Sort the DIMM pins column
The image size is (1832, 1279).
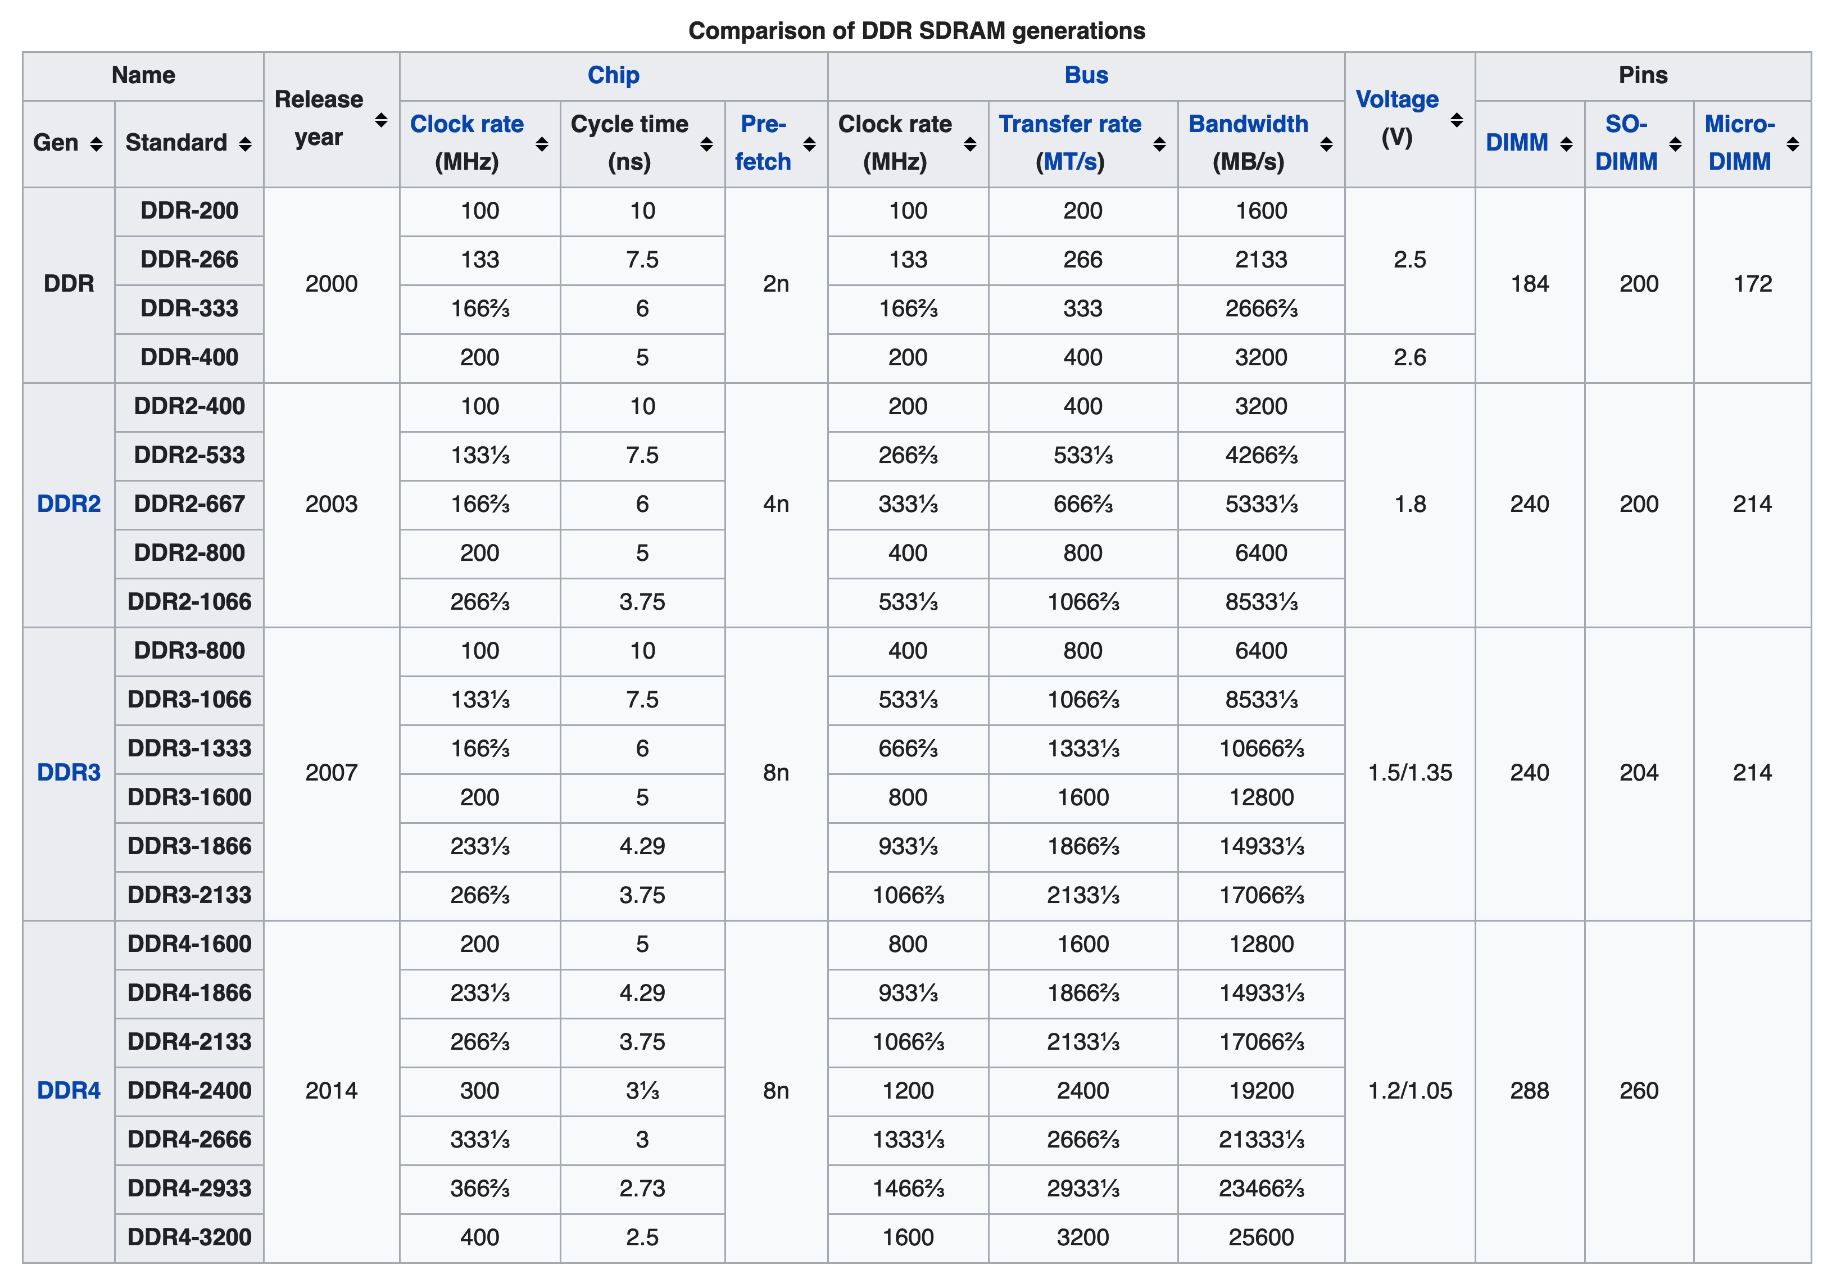(x=1566, y=144)
